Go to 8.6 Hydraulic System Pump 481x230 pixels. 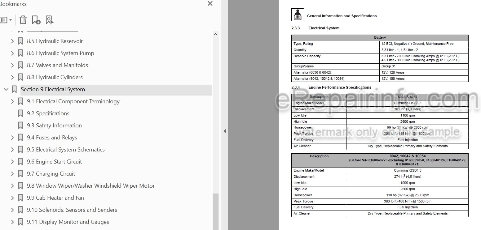pos(60,53)
